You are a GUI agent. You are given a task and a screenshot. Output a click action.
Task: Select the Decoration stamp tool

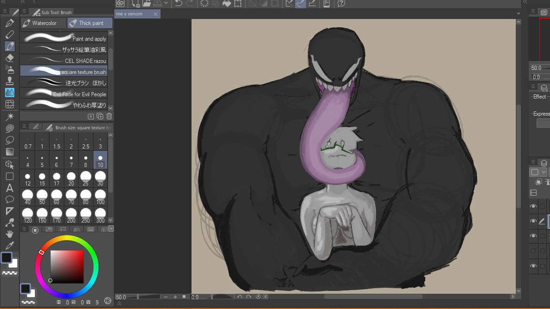point(9,81)
